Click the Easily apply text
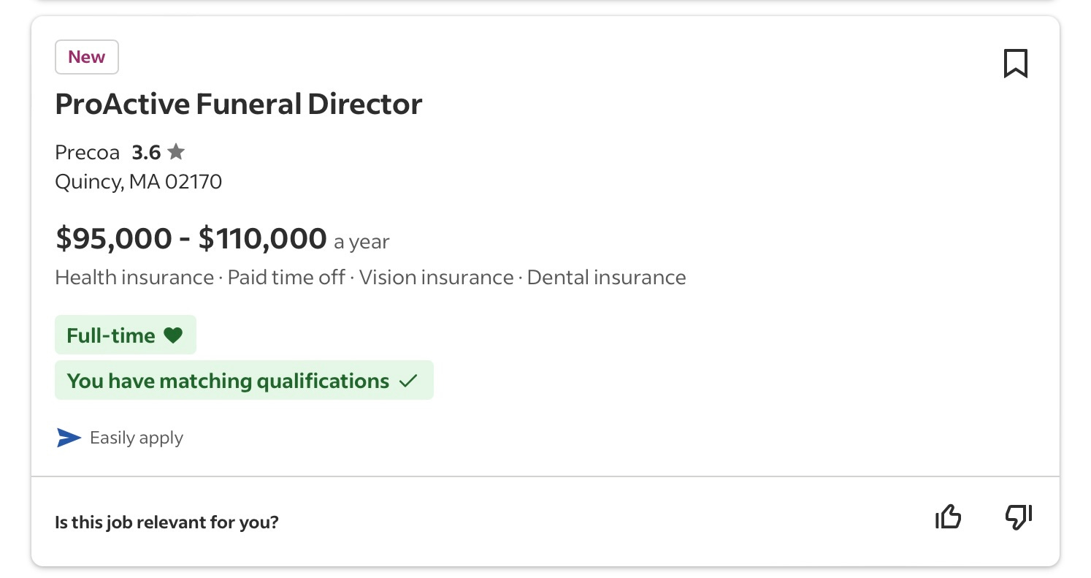Image resolution: width=1091 pixels, height=578 pixels. coord(137,438)
